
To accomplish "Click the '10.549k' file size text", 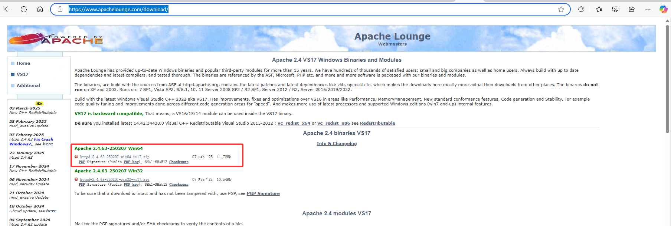I will [224, 180].
